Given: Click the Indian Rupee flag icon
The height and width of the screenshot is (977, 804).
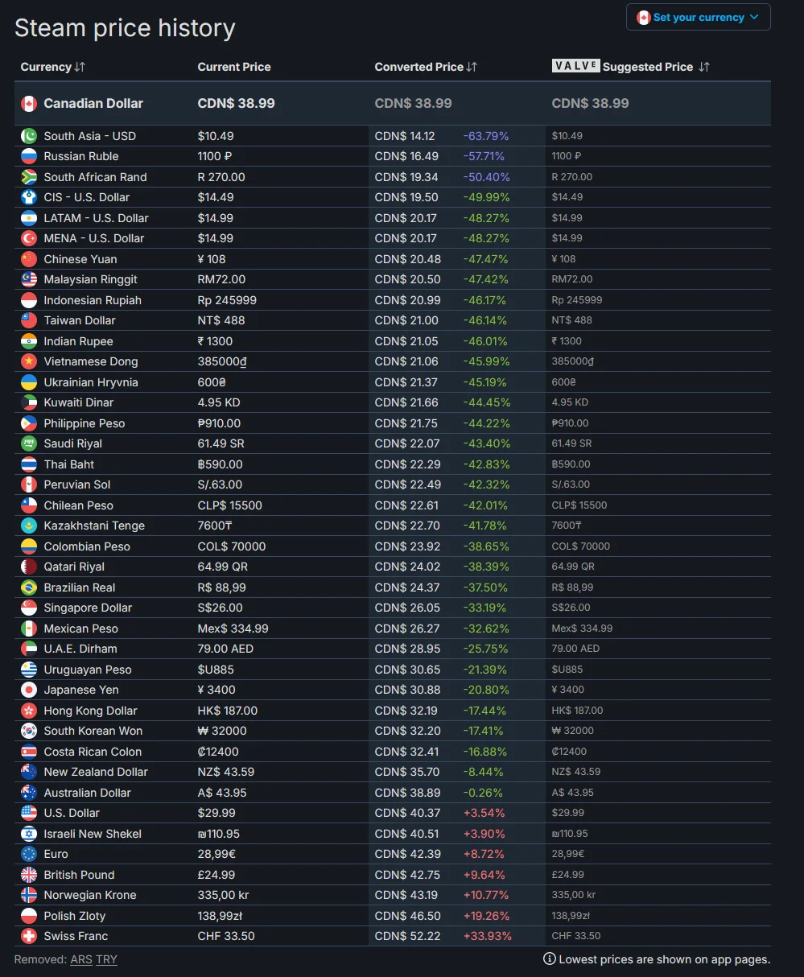Looking at the screenshot, I should [x=29, y=341].
